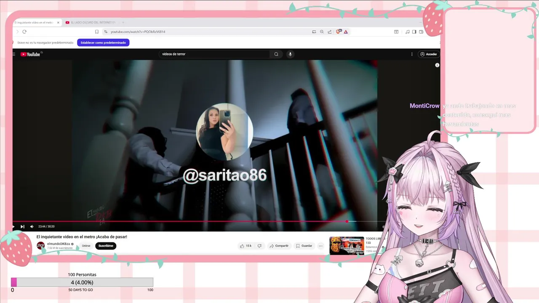
Task: Click the @saritao86 profile picture in video
Action: (x=224, y=132)
